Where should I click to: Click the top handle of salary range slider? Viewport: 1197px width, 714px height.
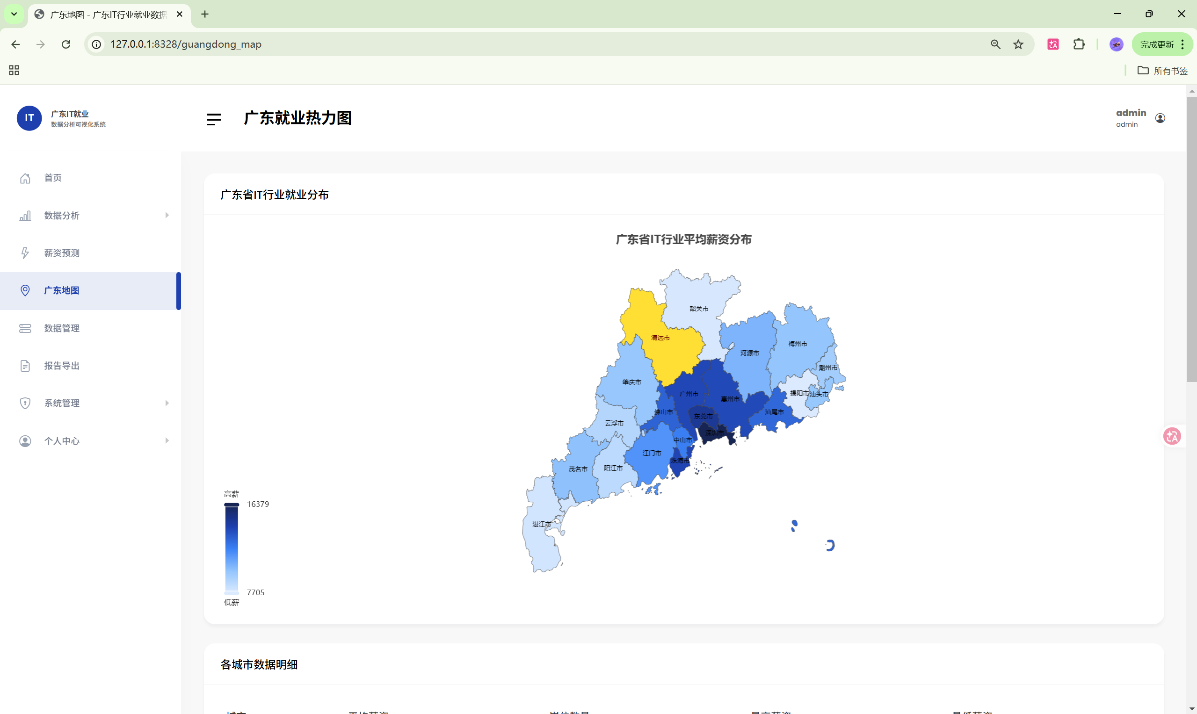tap(232, 505)
